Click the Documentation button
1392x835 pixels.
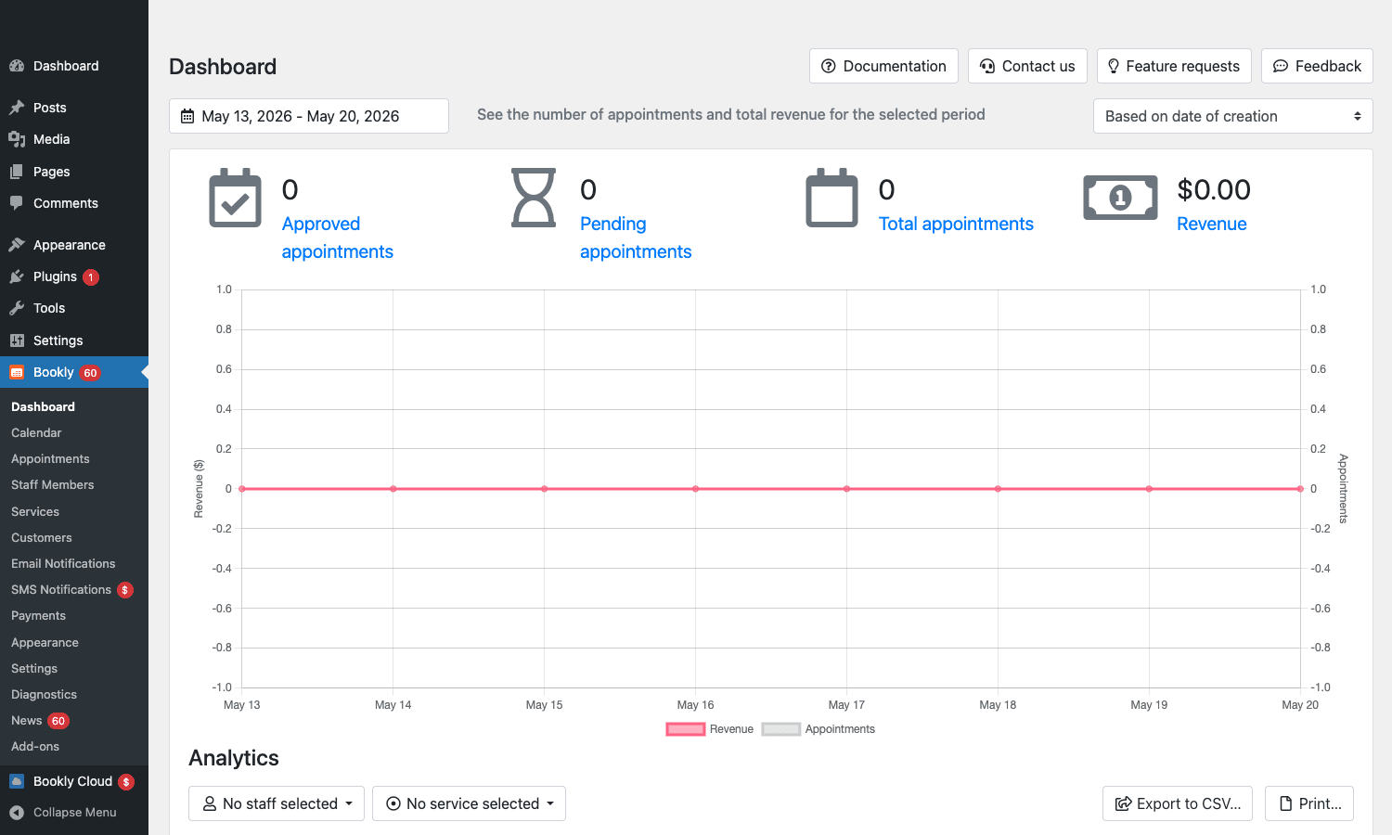[883, 66]
